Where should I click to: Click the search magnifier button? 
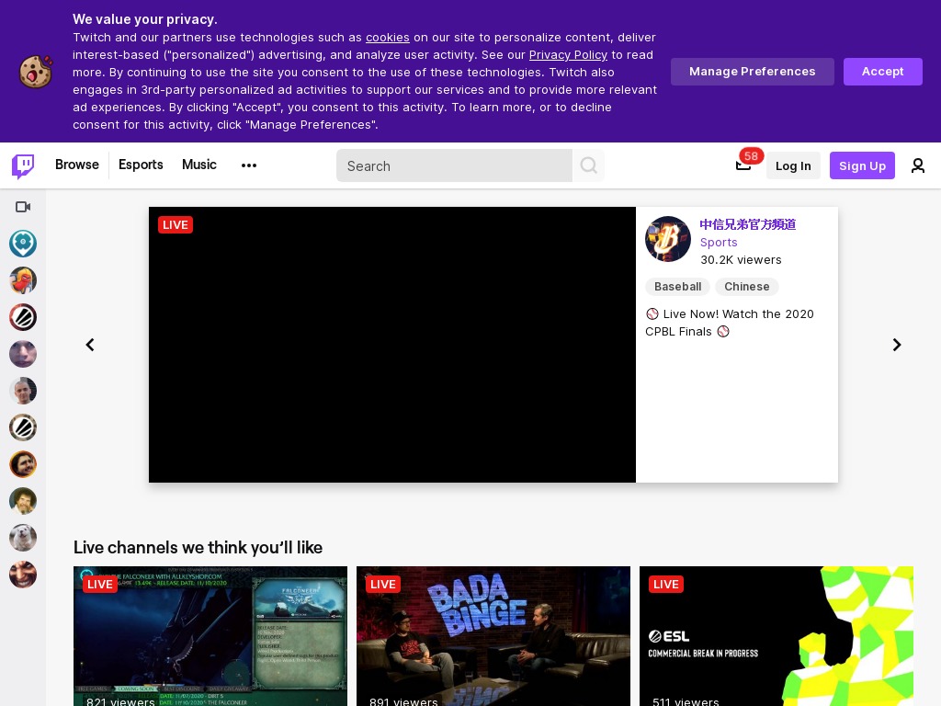pyautogui.click(x=588, y=165)
